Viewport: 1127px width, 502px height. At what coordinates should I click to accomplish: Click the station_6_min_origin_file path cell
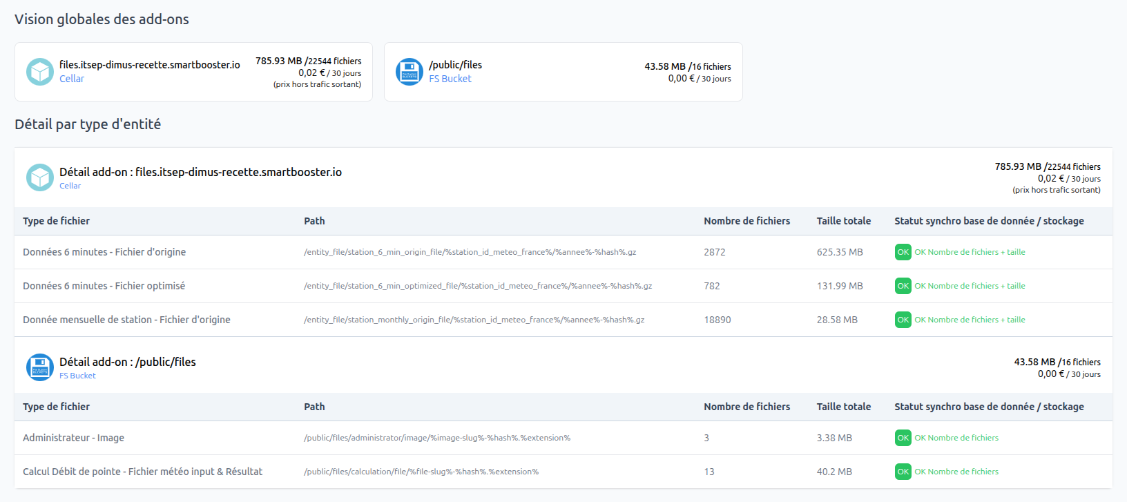pos(470,252)
